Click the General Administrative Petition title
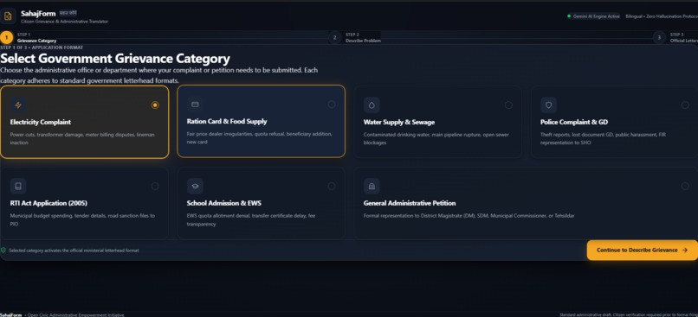This screenshot has width=698, height=317. [410, 203]
